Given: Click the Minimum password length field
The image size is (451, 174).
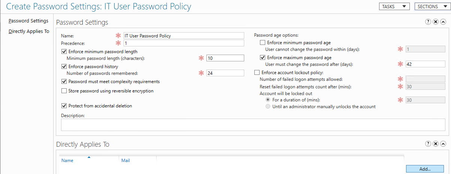Looking at the screenshot, I should (x=225, y=58).
